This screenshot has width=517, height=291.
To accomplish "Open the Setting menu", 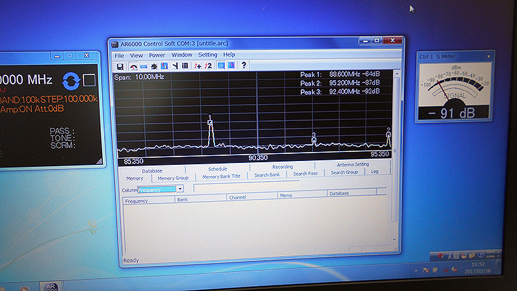I will pos(207,55).
